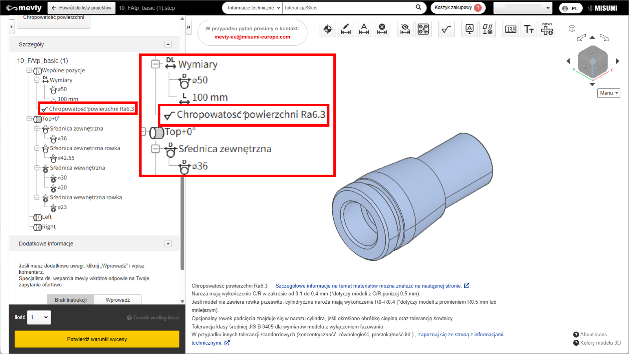Screen dimensions: 629x354
Task: Toggle hide dimensions eye-slash icon
Action: 405,29
